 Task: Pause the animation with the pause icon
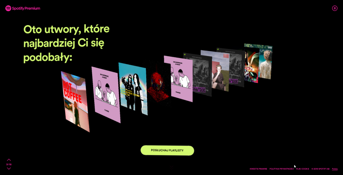point(335,8)
